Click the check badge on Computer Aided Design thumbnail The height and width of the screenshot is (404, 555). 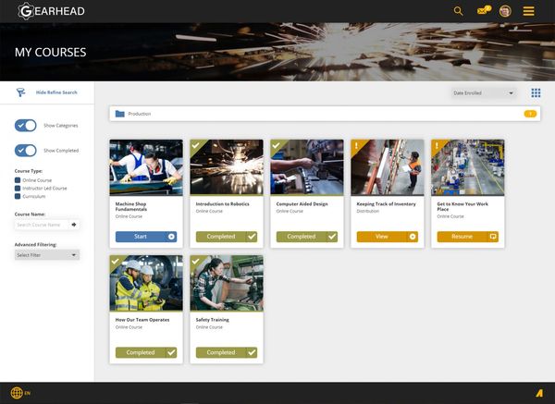click(x=277, y=145)
